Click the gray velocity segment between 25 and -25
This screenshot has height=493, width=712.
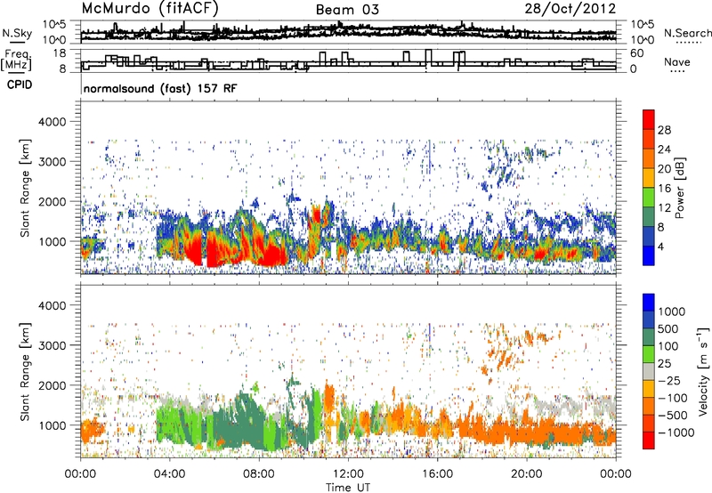coord(649,372)
